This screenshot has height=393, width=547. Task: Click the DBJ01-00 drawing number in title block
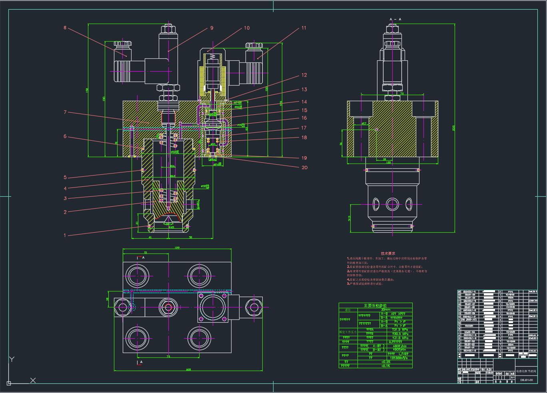point(526,380)
